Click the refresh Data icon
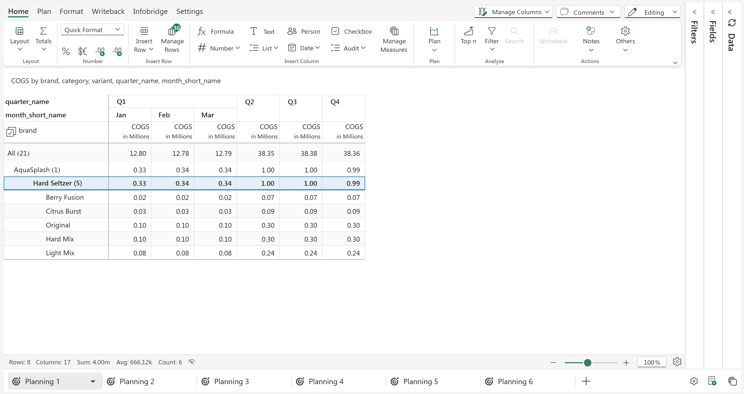Image resolution: width=744 pixels, height=394 pixels. tap(732, 23)
